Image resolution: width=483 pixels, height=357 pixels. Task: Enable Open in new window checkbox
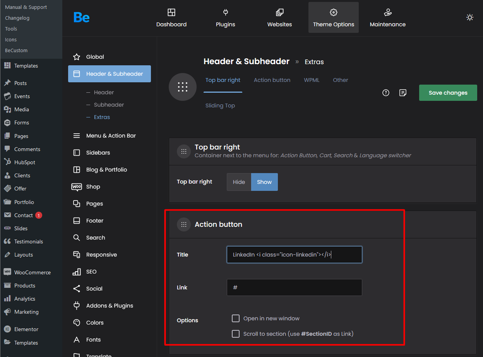click(236, 318)
